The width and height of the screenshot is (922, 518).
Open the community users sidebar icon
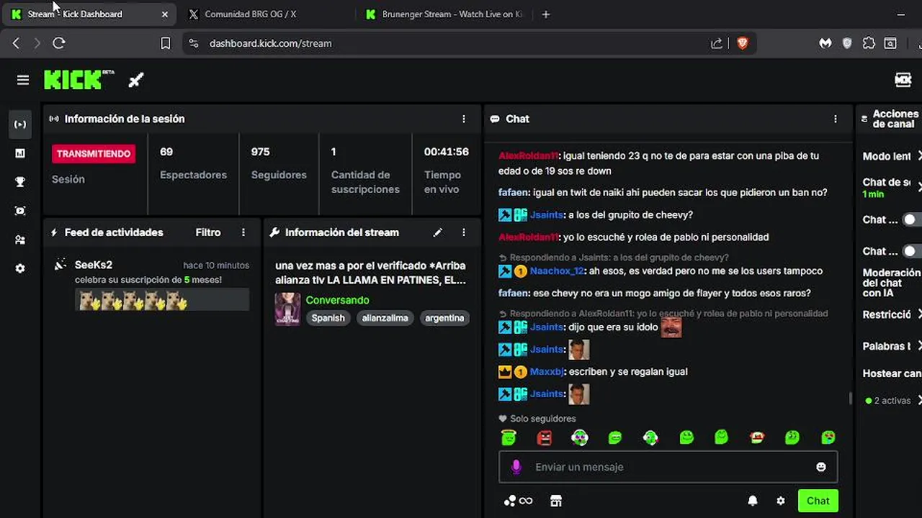pyautogui.click(x=20, y=240)
